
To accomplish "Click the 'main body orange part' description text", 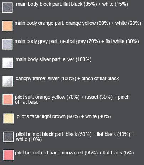I will pyautogui.click(x=78, y=23).
